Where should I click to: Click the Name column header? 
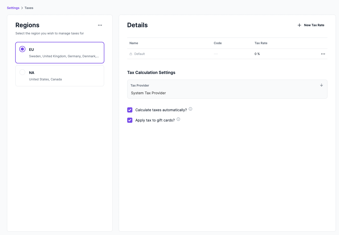point(134,43)
